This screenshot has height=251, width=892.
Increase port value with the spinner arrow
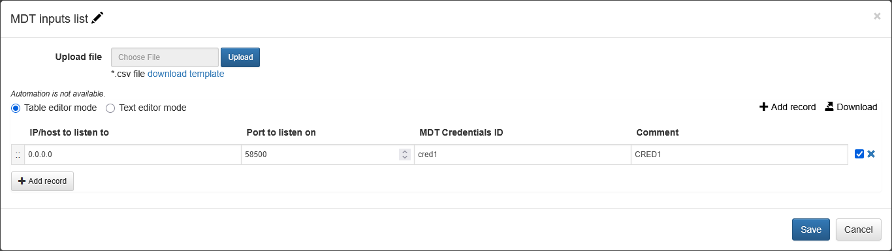[x=404, y=152]
